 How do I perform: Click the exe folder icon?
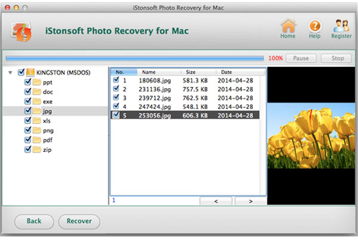[37, 101]
